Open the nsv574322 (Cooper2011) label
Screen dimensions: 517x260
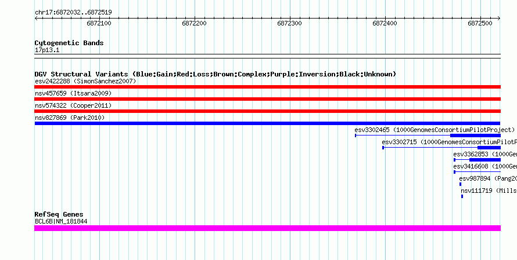point(73,105)
